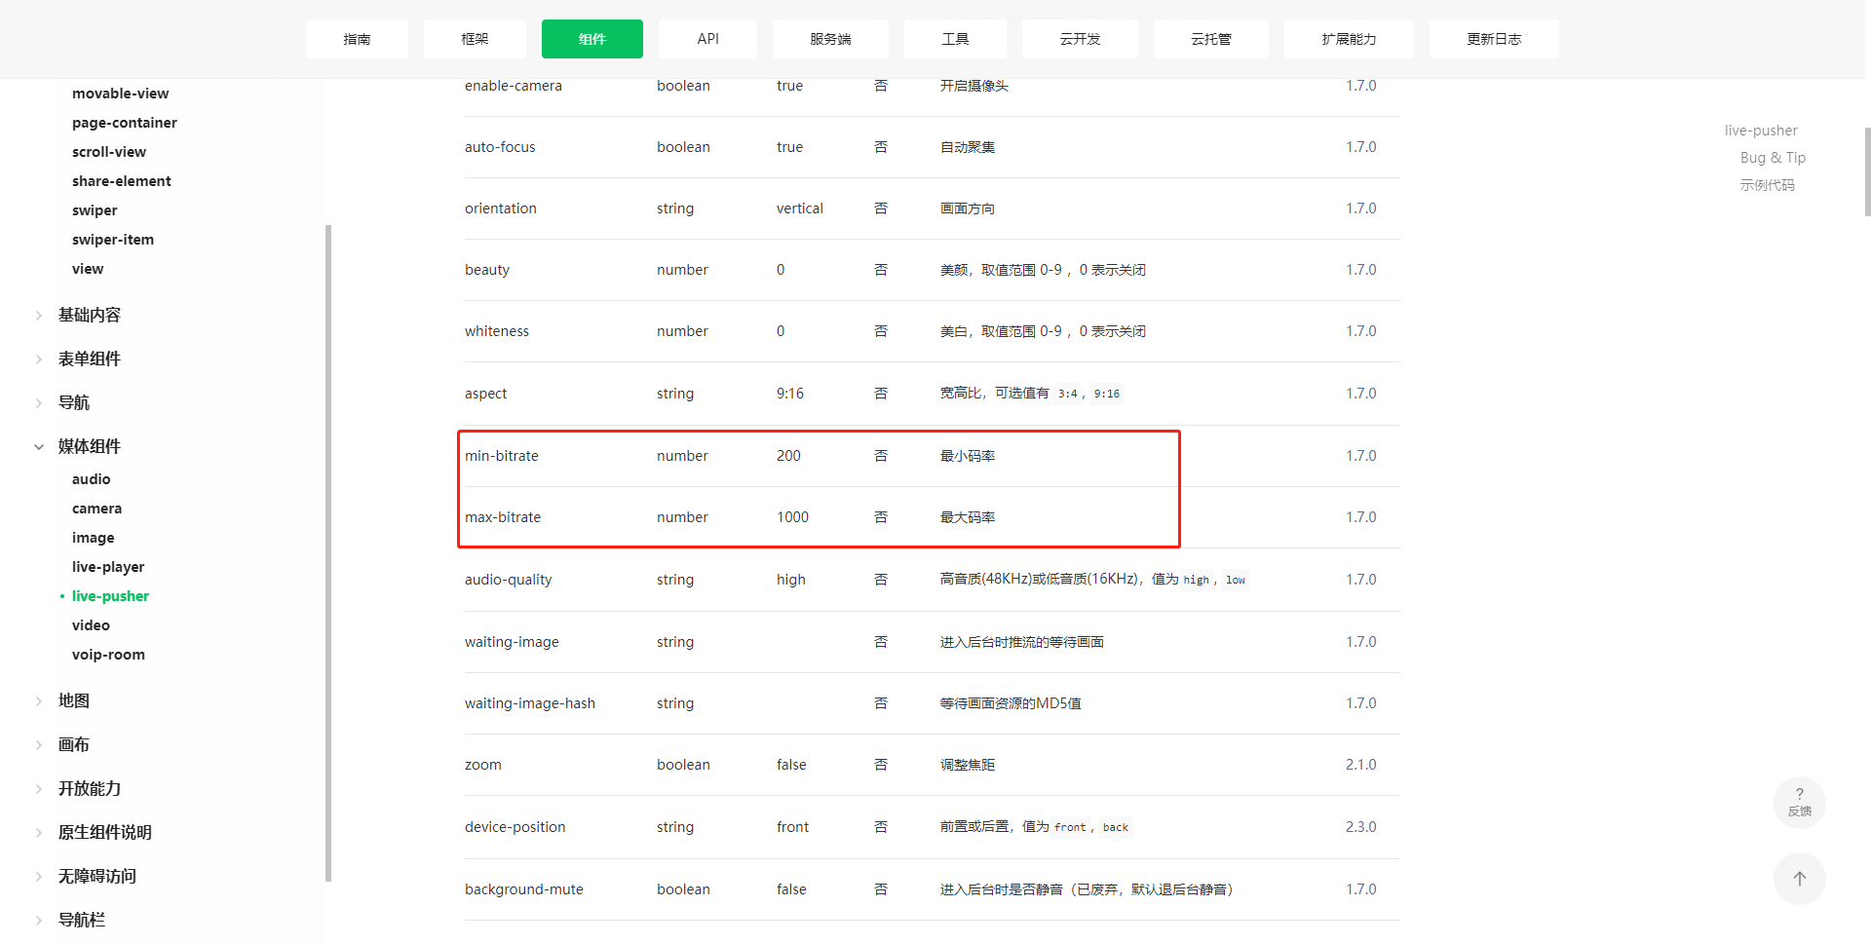Expand the 导航 section chevron
Image resolution: width=1871 pixels, height=944 pixels.
coord(39,402)
